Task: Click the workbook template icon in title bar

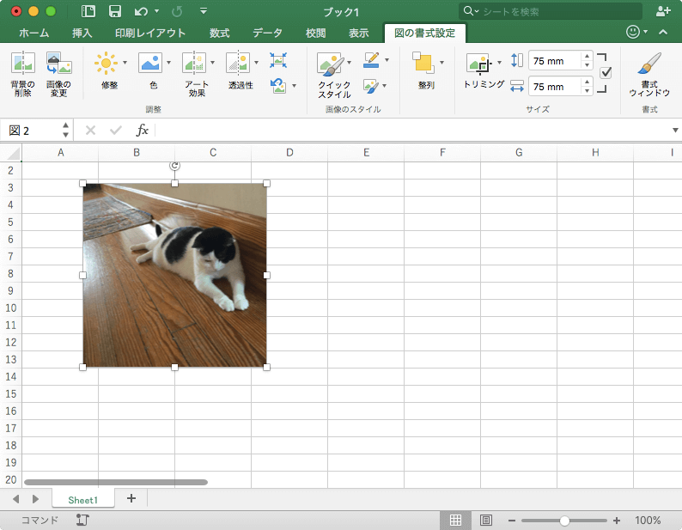Action: (88, 11)
